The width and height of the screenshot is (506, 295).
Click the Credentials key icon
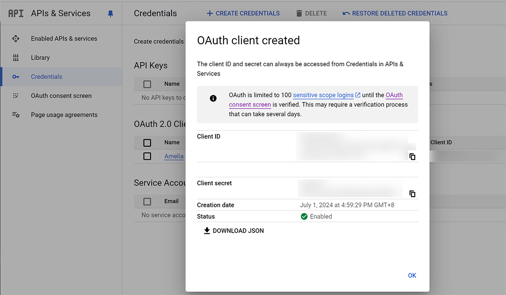pyautogui.click(x=16, y=77)
